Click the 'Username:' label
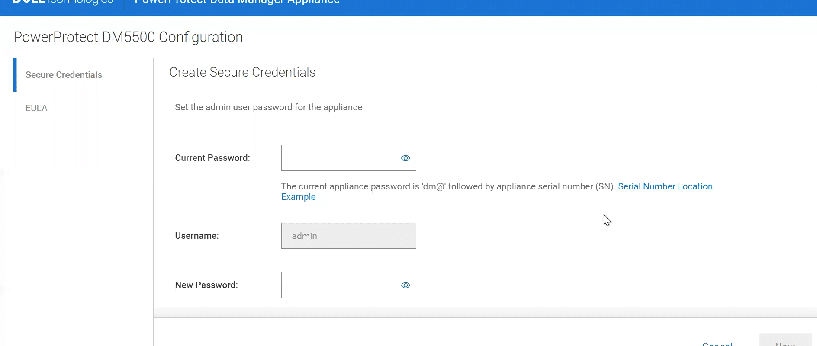The width and height of the screenshot is (817, 346). pyautogui.click(x=197, y=236)
